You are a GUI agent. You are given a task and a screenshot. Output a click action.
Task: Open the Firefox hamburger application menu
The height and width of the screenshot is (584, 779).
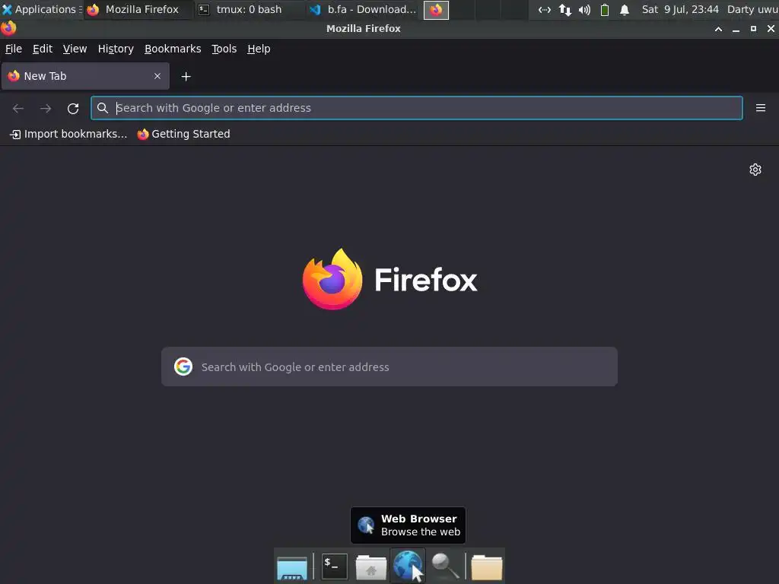click(x=760, y=108)
